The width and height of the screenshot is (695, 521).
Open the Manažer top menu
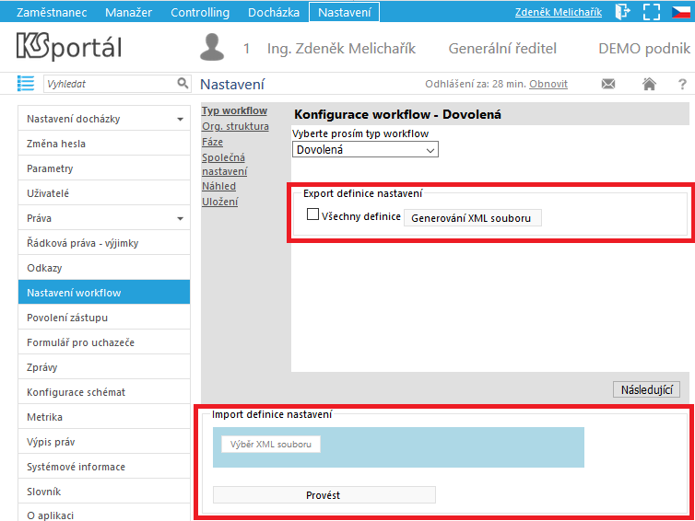pos(128,12)
